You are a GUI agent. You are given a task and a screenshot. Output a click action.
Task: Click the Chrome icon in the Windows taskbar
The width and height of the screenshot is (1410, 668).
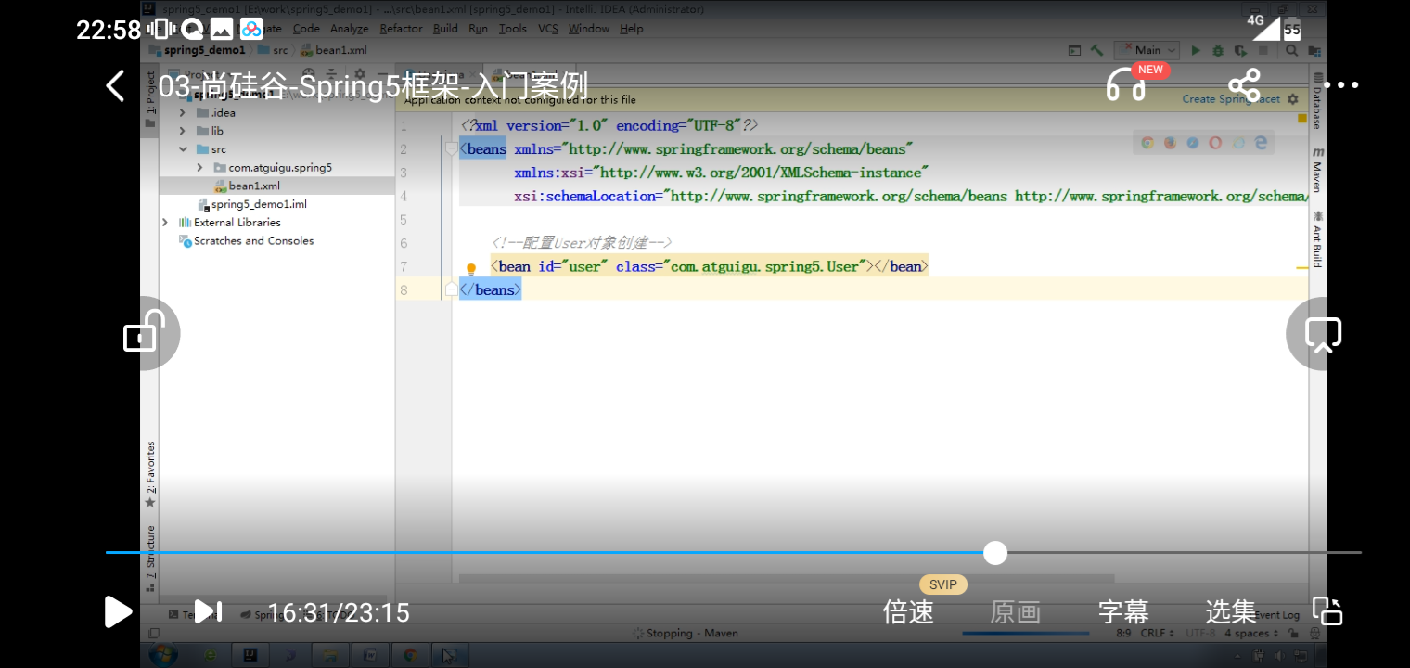point(409,655)
